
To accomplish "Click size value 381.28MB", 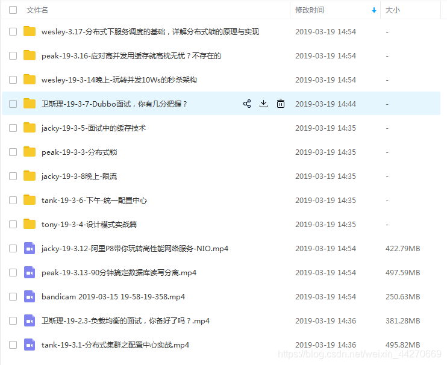I will tap(403, 321).
